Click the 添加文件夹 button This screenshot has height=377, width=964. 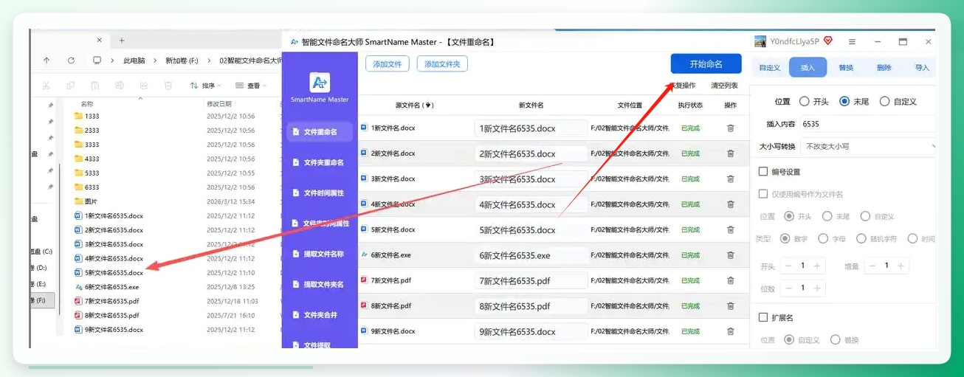coord(442,64)
